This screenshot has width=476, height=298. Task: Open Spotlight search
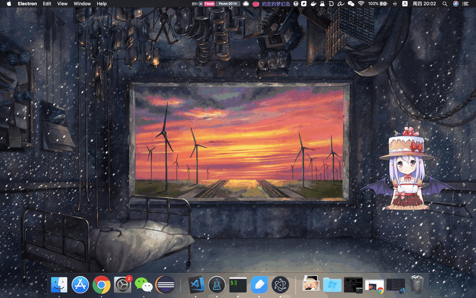tap(445, 4)
